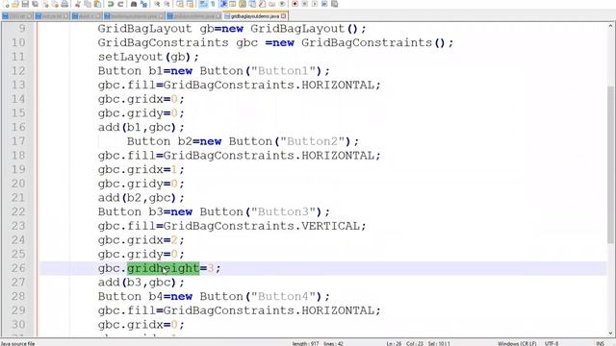The image size is (616, 346).
Task: Start macro recording with the red record icon
Action: tap(295, 4)
